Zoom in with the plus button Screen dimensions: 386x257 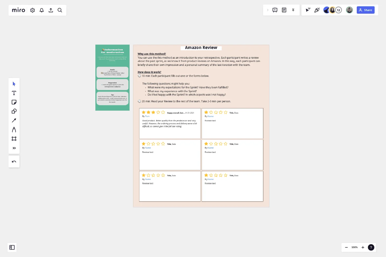pyautogui.click(x=363, y=247)
